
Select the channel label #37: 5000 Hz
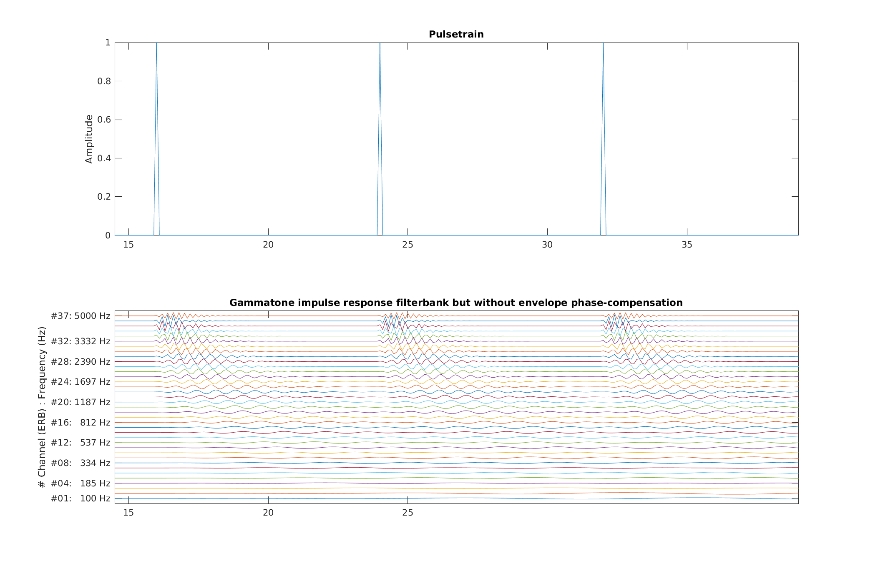click(81, 316)
